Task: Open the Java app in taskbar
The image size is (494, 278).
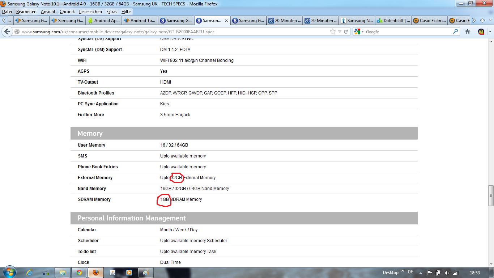Action: point(112,273)
